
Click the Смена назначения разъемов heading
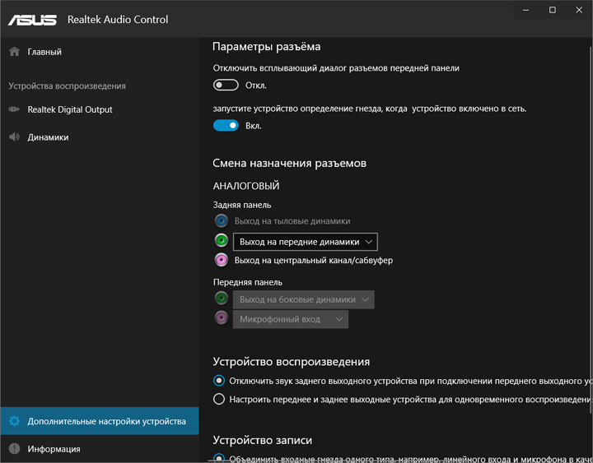tap(289, 163)
